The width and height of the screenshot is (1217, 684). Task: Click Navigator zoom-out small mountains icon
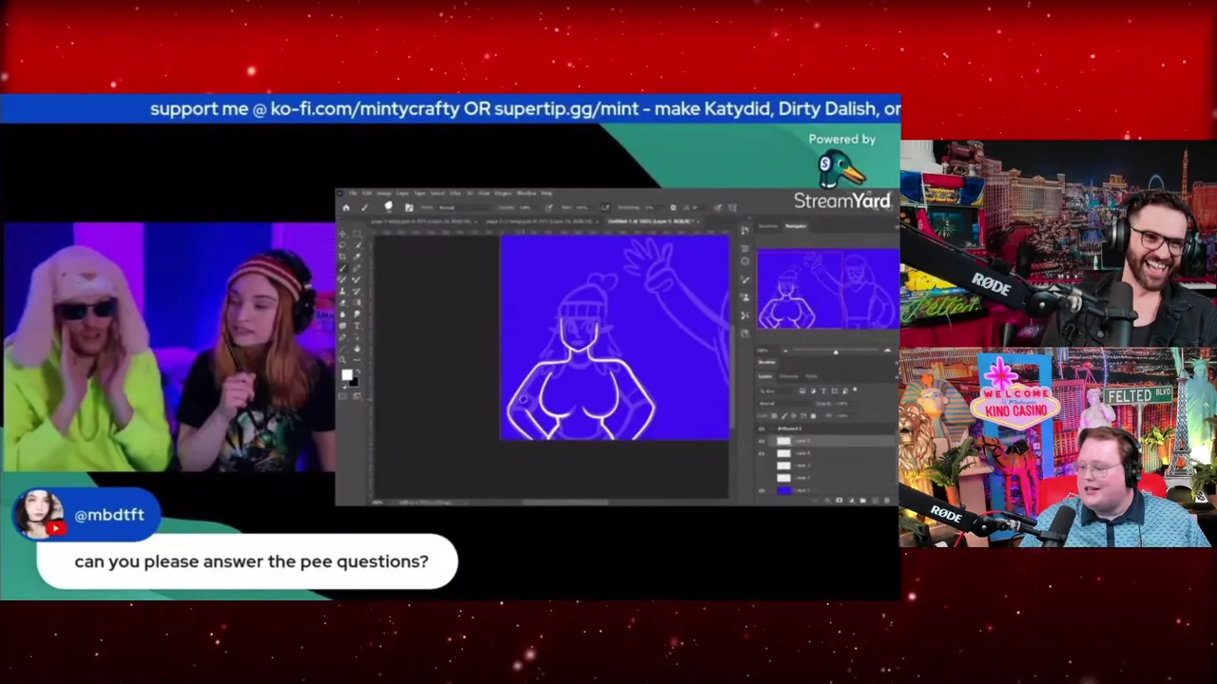[x=785, y=351]
